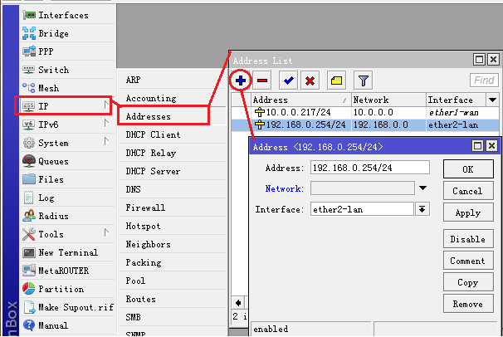Click the Address input field
Screen dimensions: 503x337
pyautogui.click(x=369, y=167)
